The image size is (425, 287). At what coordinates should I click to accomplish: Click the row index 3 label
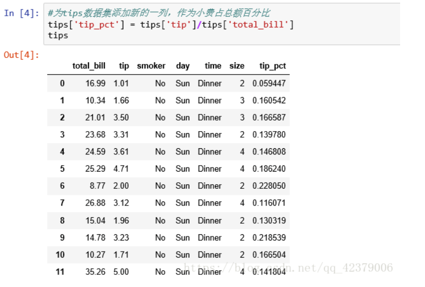click(x=62, y=135)
